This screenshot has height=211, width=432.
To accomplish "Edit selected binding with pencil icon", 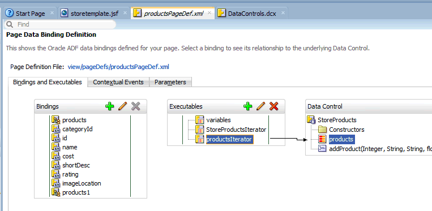I will [123, 106].
